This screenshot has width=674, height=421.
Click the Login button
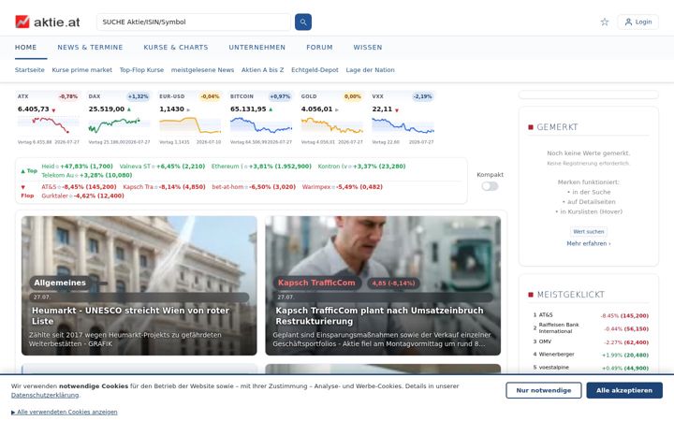[x=637, y=22]
